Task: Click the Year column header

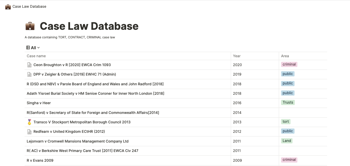Action: click(x=237, y=56)
